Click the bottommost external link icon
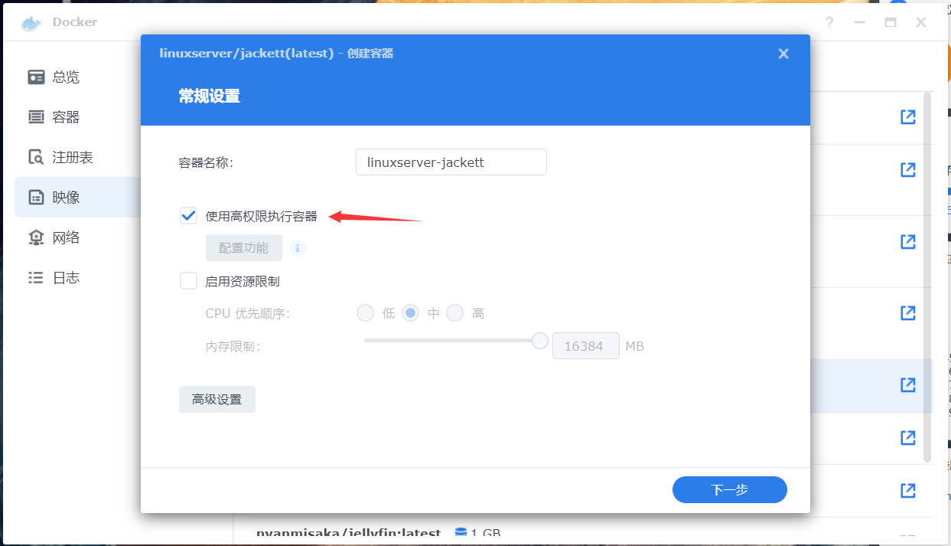The width and height of the screenshot is (951, 546). [907, 490]
